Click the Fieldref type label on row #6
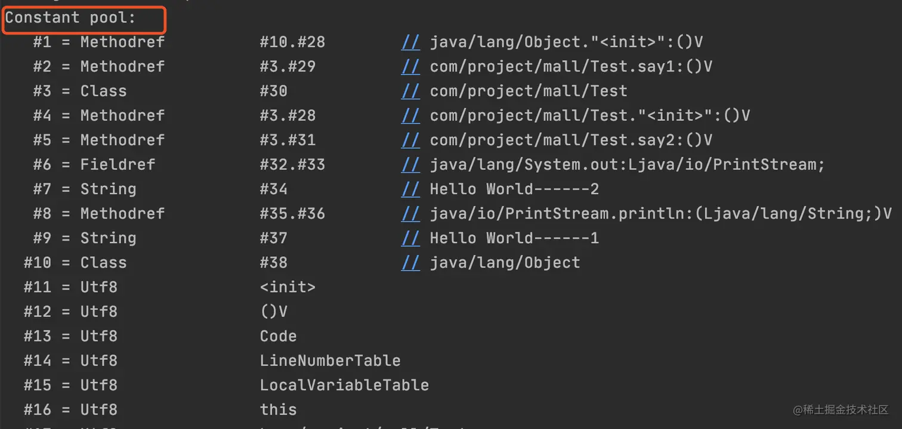This screenshot has height=429, width=902. pyautogui.click(x=118, y=164)
